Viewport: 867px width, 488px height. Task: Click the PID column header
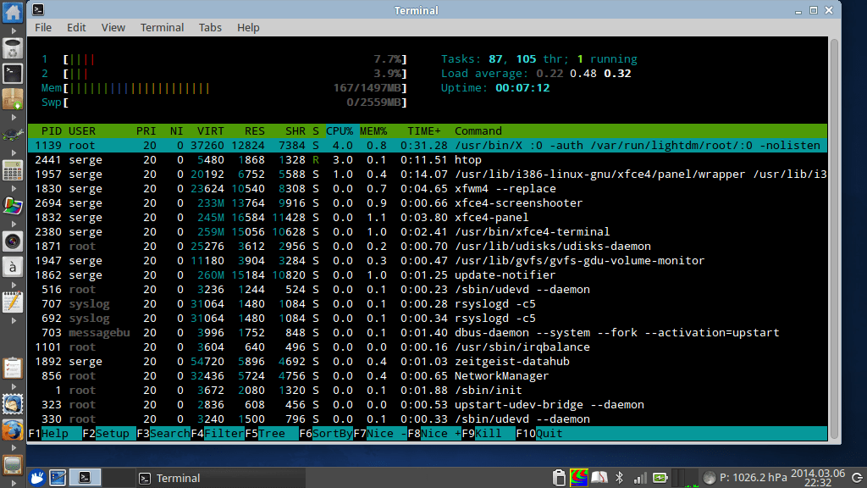click(52, 131)
